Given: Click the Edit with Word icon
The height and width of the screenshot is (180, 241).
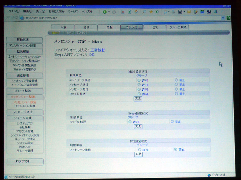Looking at the screenshot, I should coord(180,12).
